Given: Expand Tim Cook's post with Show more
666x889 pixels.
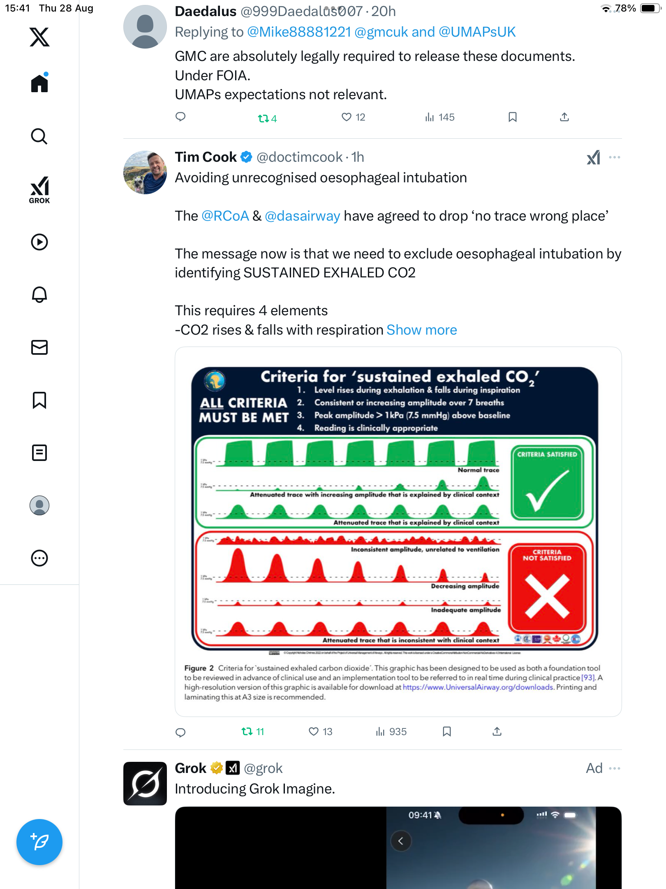Looking at the screenshot, I should click(x=422, y=330).
